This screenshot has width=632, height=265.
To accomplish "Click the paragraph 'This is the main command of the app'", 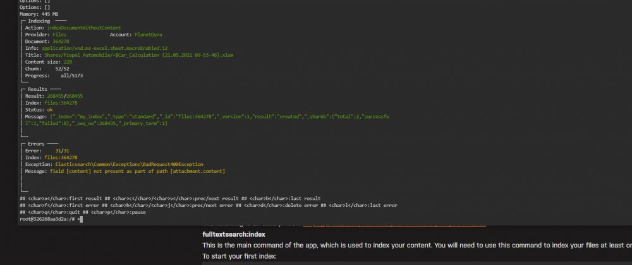I will [416, 245].
